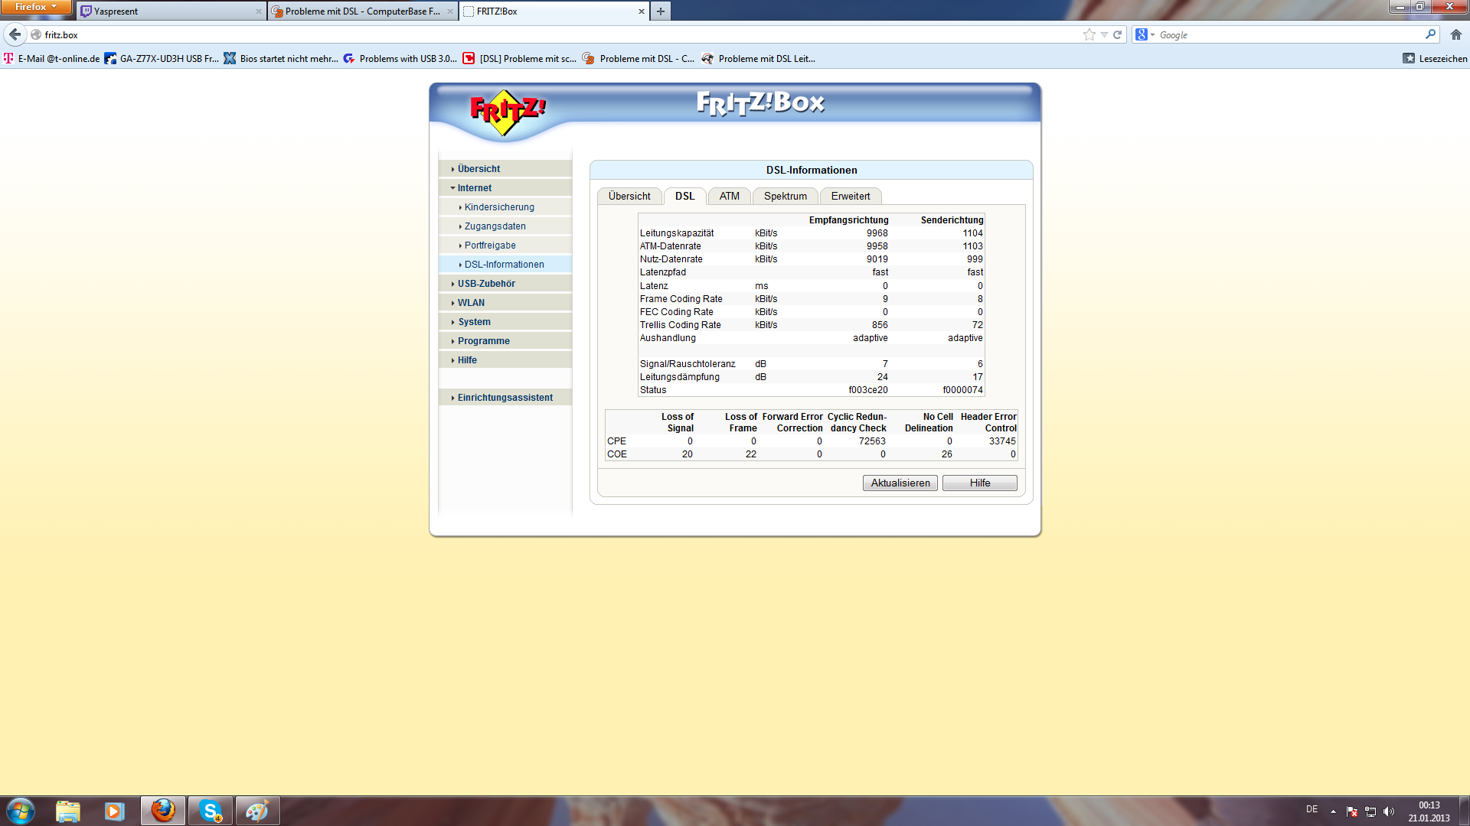
Task: Open new tab with plus icon
Action: click(x=660, y=11)
